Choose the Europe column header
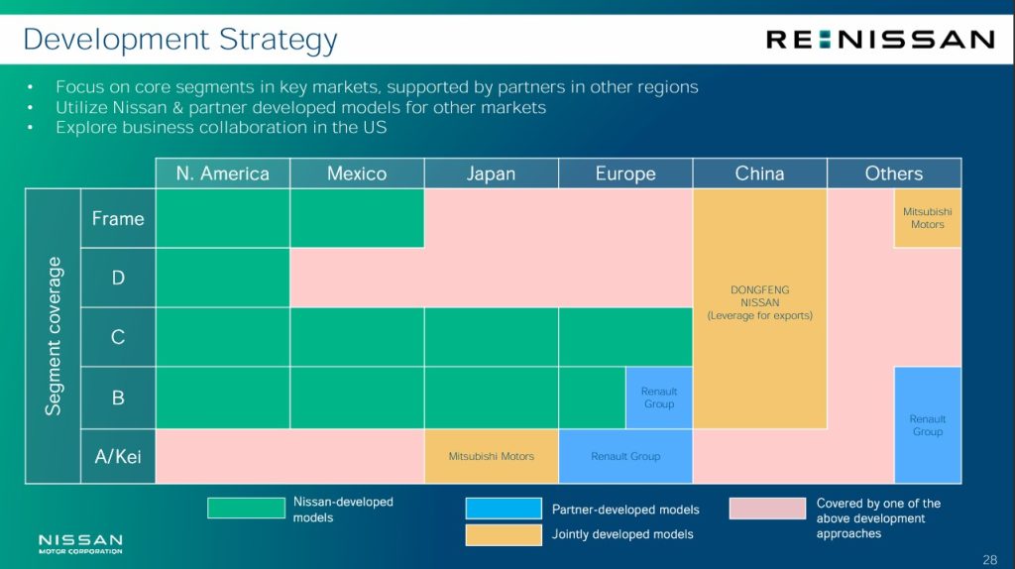The width and height of the screenshot is (1015, 569). (x=625, y=173)
